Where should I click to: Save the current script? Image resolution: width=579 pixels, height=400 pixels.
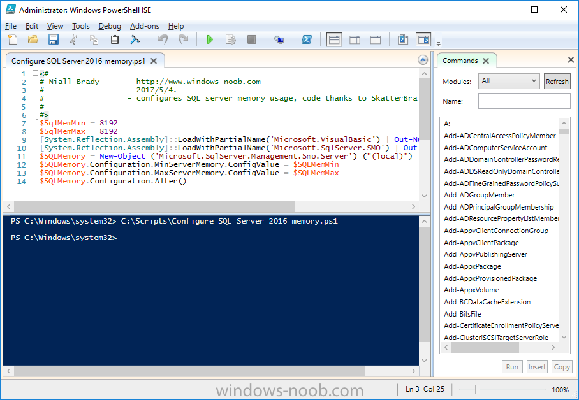[54, 39]
